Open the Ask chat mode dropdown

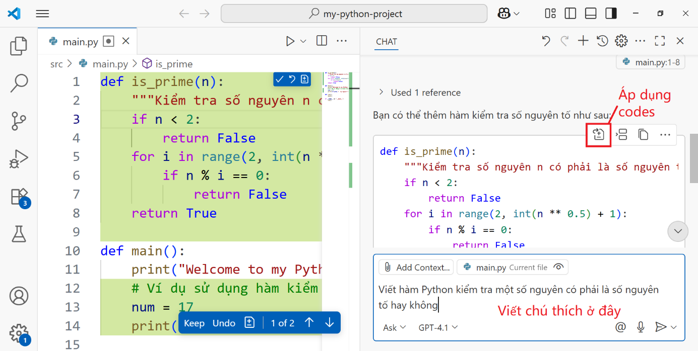394,327
